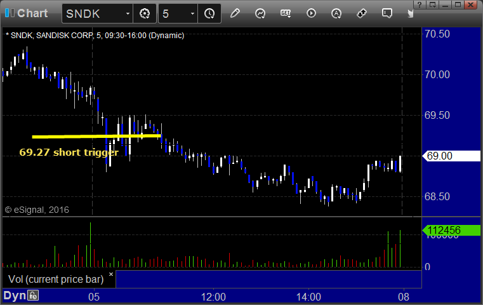Click the Chart title label
Screen dimensions: 483x305
32,13
